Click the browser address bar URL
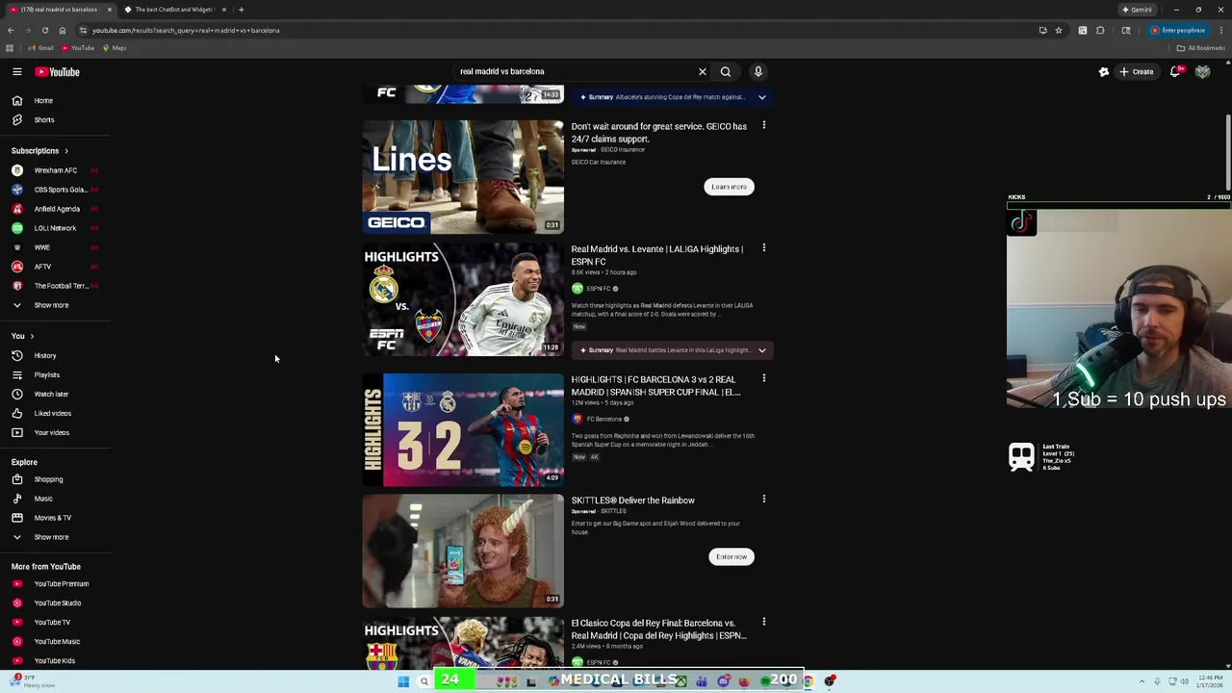Viewport: 1232px width, 693px height. click(x=186, y=30)
